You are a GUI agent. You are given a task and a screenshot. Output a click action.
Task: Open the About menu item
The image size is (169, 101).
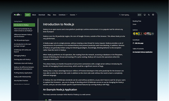(34, 15)
